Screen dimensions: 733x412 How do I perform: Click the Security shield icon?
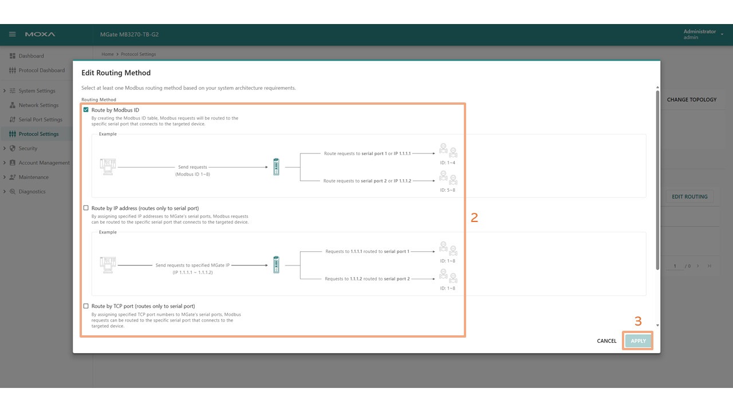pyautogui.click(x=13, y=148)
